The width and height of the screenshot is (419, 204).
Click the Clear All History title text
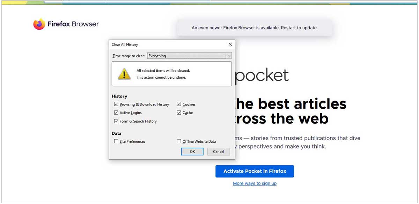pyautogui.click(x=125, y=45)
